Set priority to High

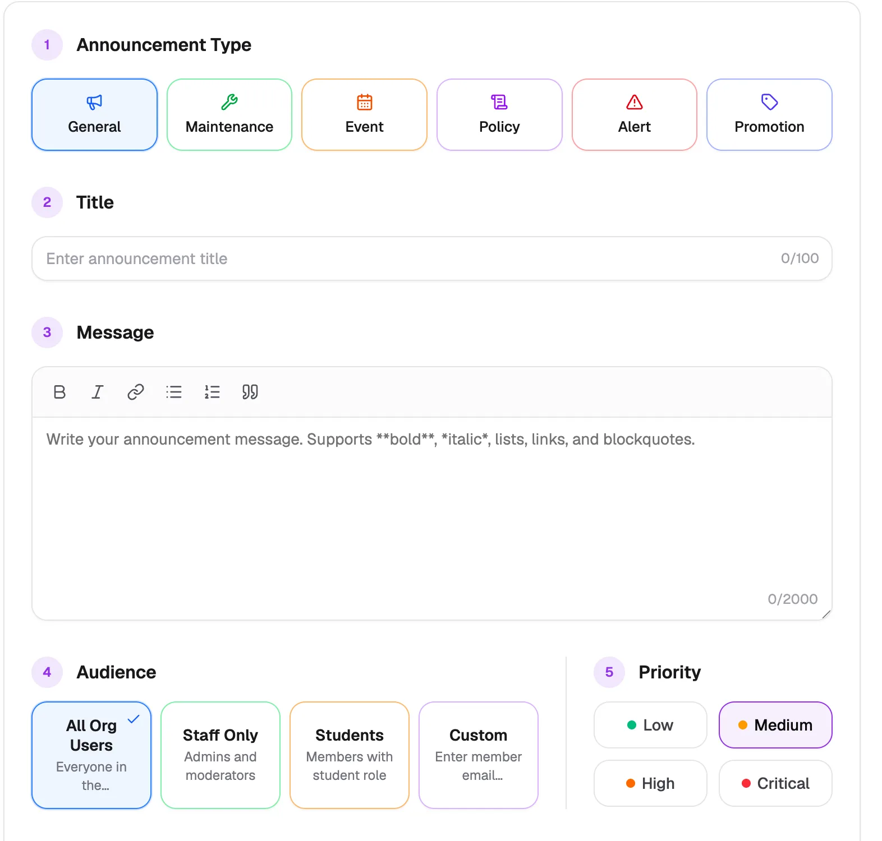click(x=650, y=783)
